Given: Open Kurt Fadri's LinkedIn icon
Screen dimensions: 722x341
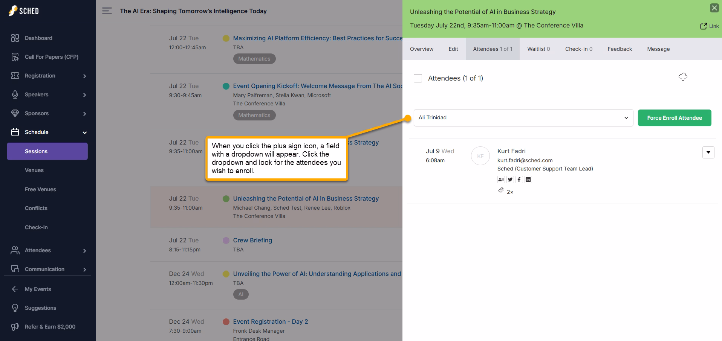Looking at the screenshot, I should point(528,180).
